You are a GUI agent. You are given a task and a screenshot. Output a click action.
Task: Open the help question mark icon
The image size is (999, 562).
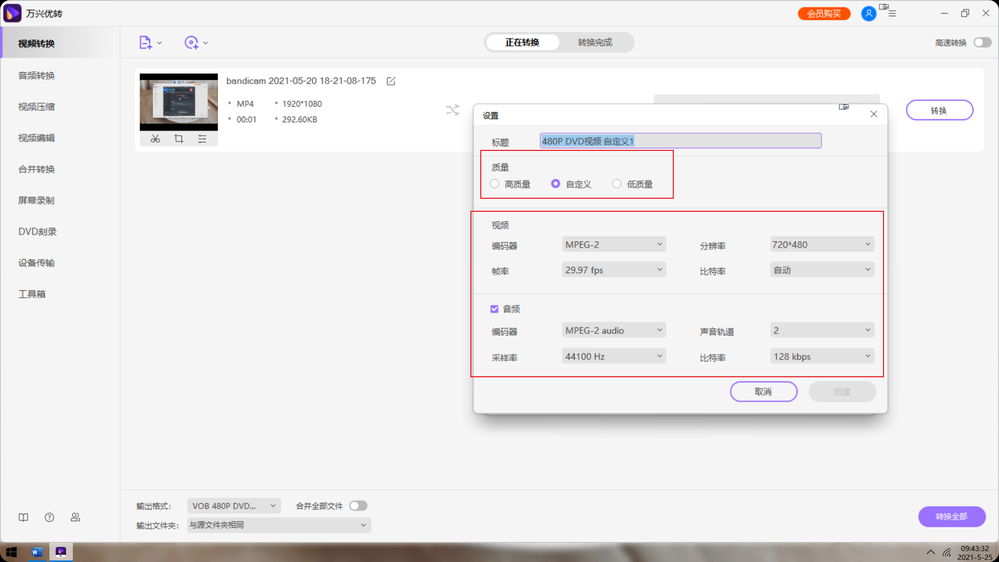(49, 517)
